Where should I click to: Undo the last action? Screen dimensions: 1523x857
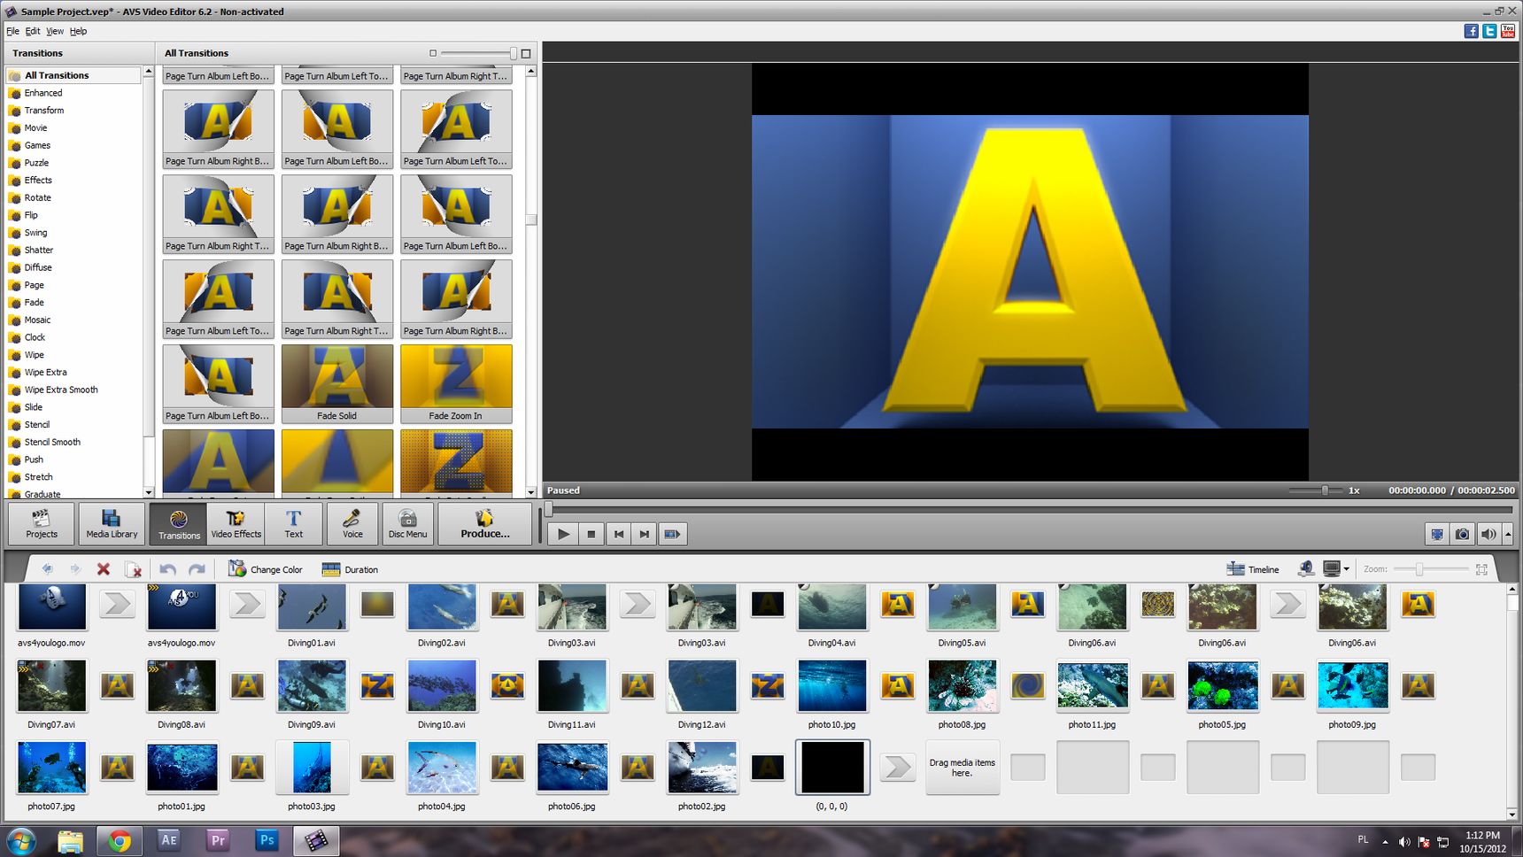coord(168,569)
